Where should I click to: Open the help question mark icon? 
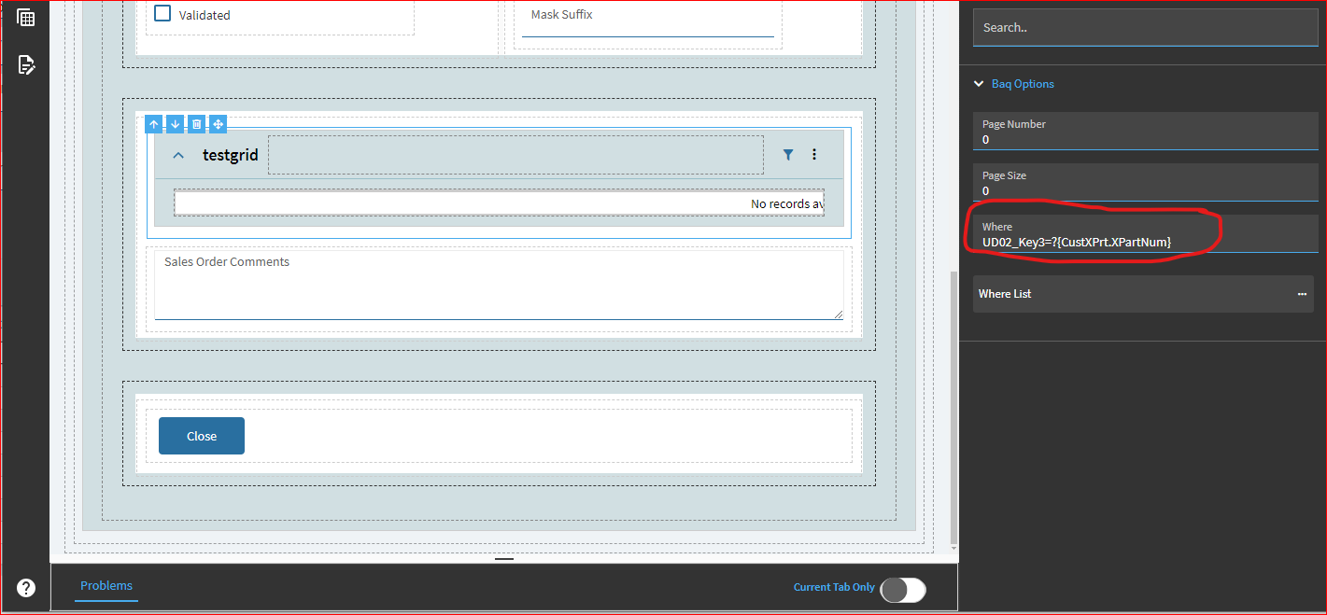(26, 588)
